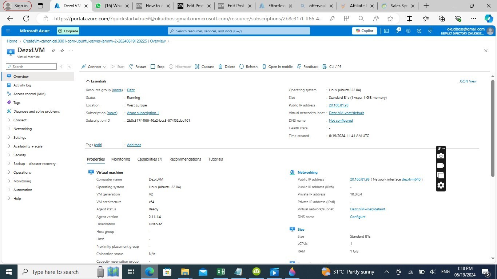Restart the virtual machine
Viewport: 497px width, 279px height.
coord(138,66)
